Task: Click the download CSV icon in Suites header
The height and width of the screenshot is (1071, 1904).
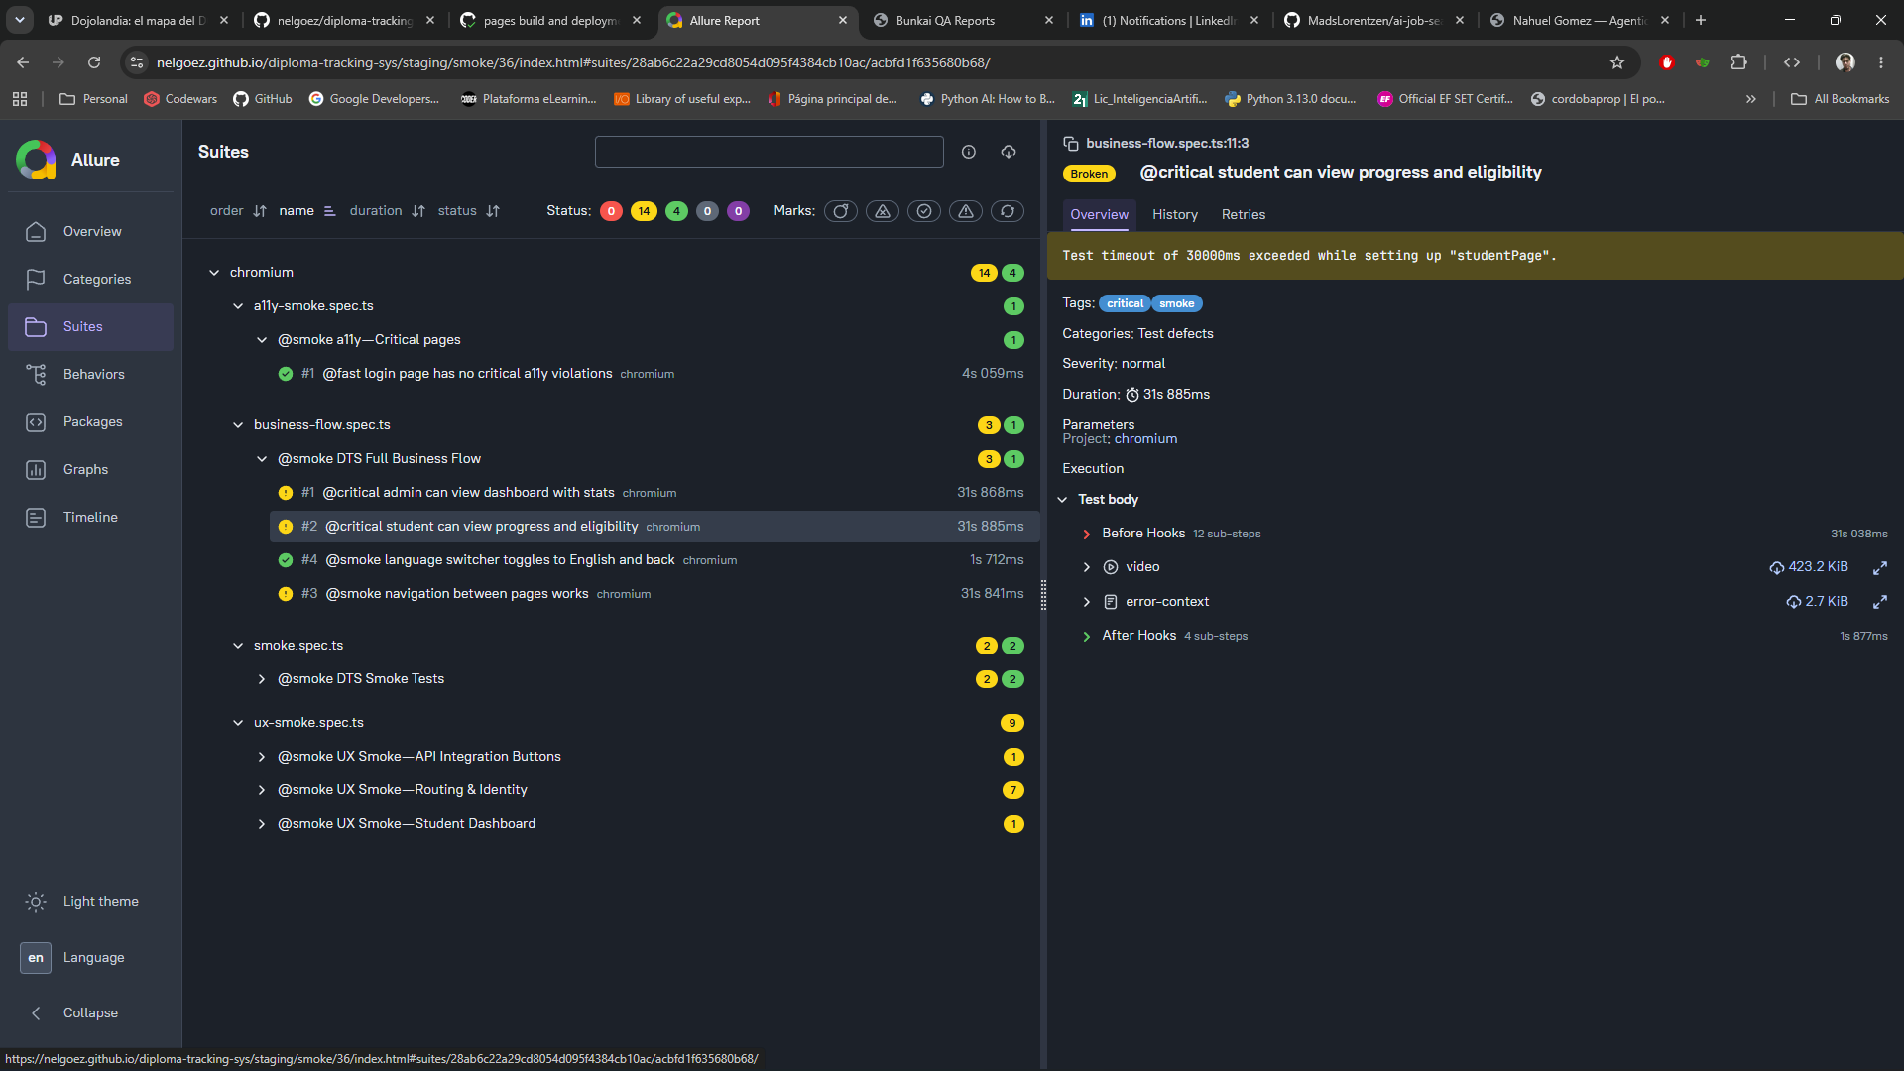Action: coord(1009,152)
